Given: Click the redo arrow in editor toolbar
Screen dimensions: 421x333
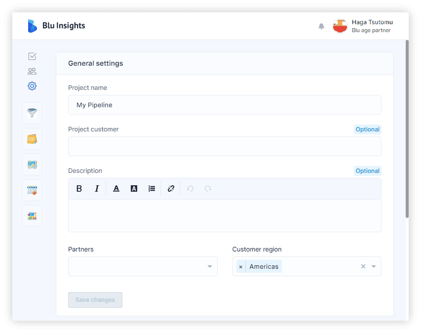Looking at the screenshot, I should pos(208,189).
